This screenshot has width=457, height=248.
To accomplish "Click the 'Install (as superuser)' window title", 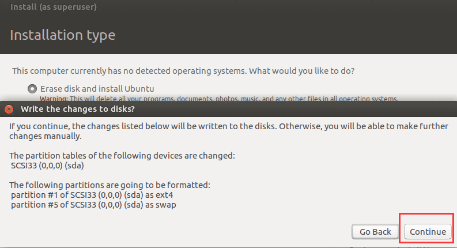I will coord(54,6).
